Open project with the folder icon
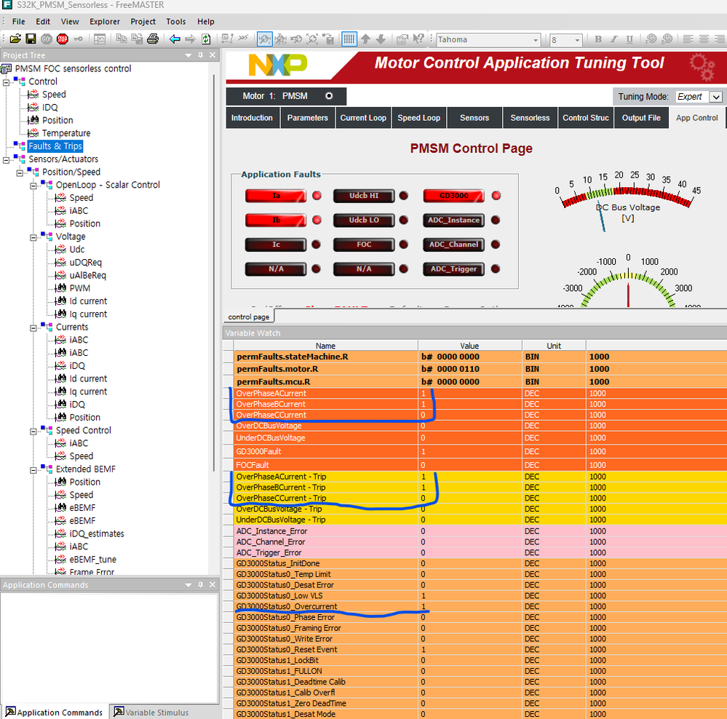The image size is (727, 719). (15, 39)
